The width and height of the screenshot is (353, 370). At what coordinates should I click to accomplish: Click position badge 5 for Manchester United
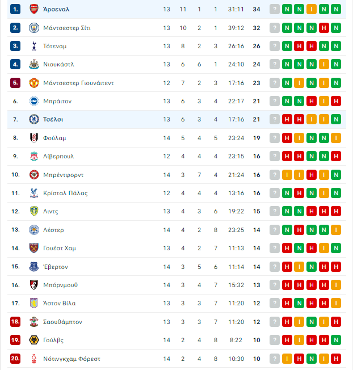click(15, 83)
